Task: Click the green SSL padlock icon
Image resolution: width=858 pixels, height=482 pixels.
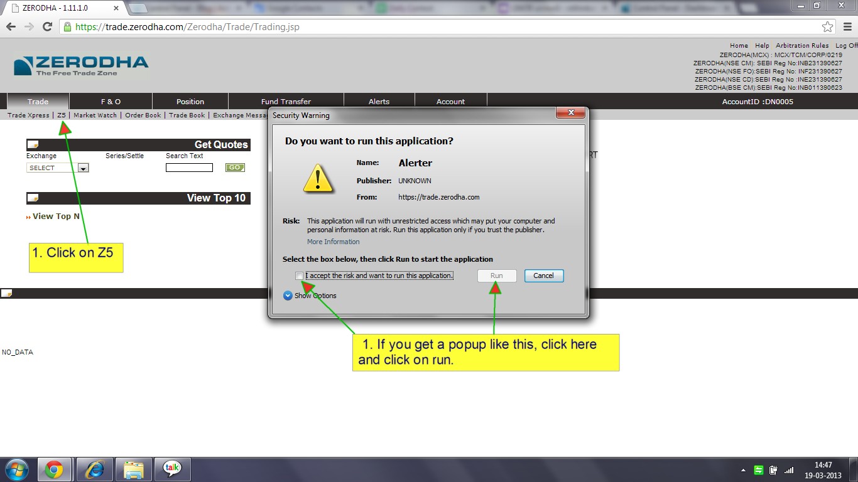Action: 67,27
